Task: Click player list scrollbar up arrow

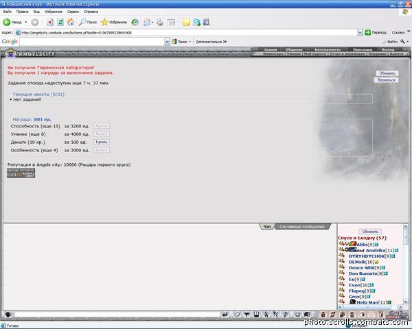Action: tap(405, 226)
